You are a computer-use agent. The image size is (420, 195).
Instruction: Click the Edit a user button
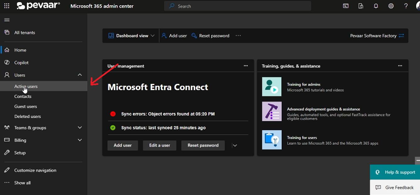160,145
